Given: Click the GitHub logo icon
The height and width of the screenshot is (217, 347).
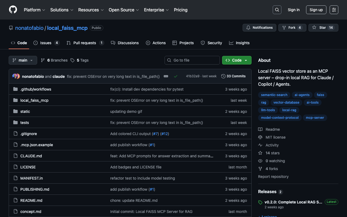Looking at the screenshot, I should coord(13,10).
